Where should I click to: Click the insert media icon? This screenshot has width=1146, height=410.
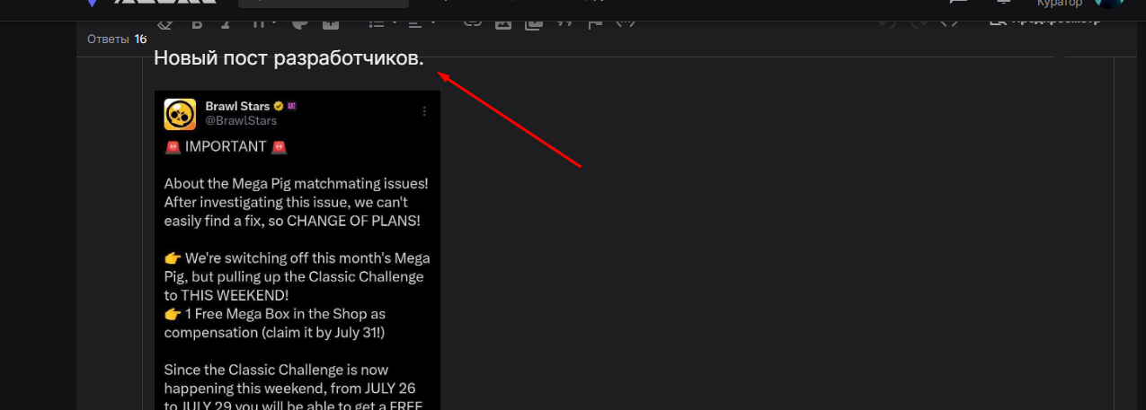click(x=534, y=22)
